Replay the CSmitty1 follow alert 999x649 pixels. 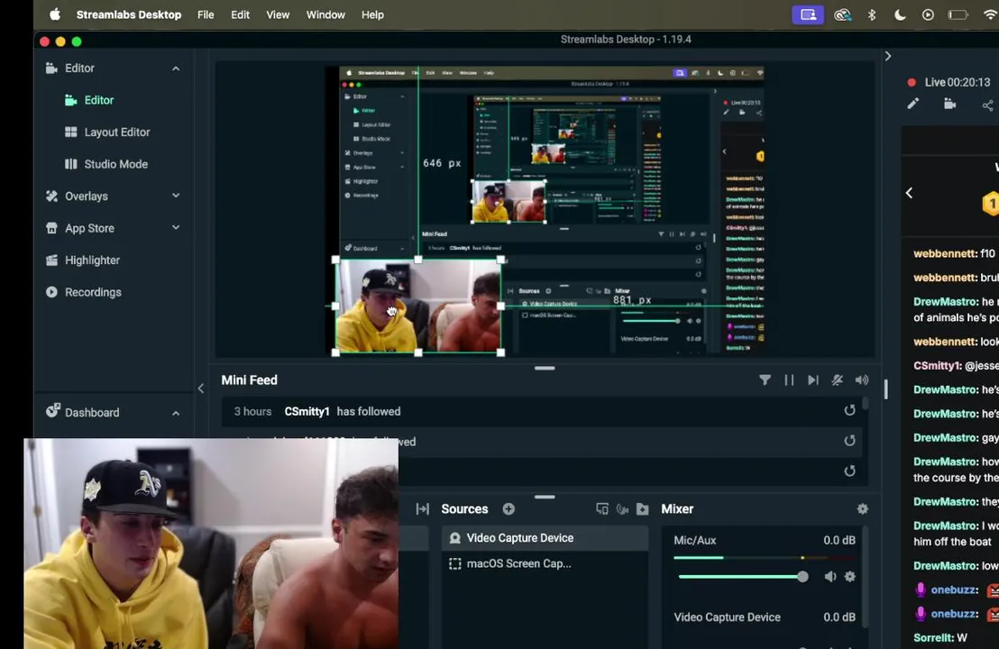849,410
